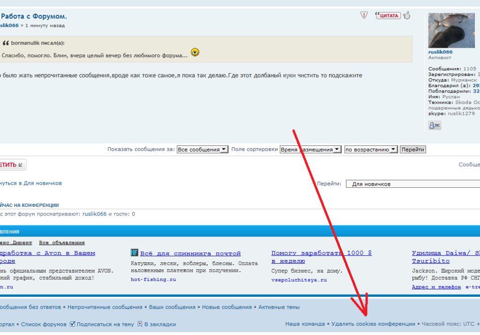Click the bookmark icon before В закладки
This screenshot has width=480, height=335.
tap(139, 324)
